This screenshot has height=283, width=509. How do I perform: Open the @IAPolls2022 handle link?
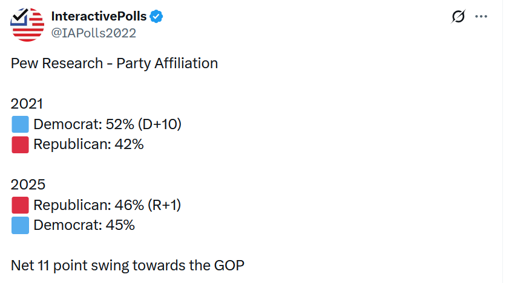pos(94,33)
